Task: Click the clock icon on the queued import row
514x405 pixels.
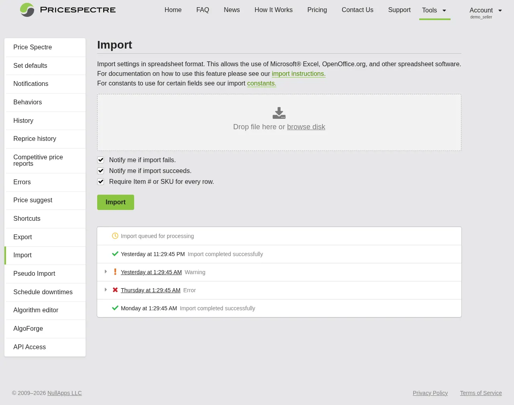Action: coord(115,236)
